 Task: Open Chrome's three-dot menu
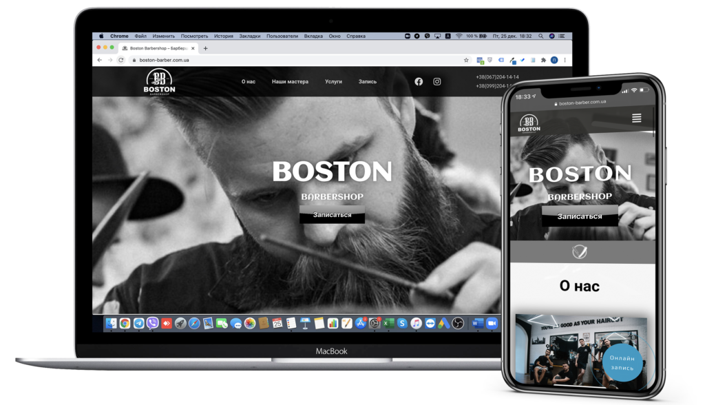(565, 60)
